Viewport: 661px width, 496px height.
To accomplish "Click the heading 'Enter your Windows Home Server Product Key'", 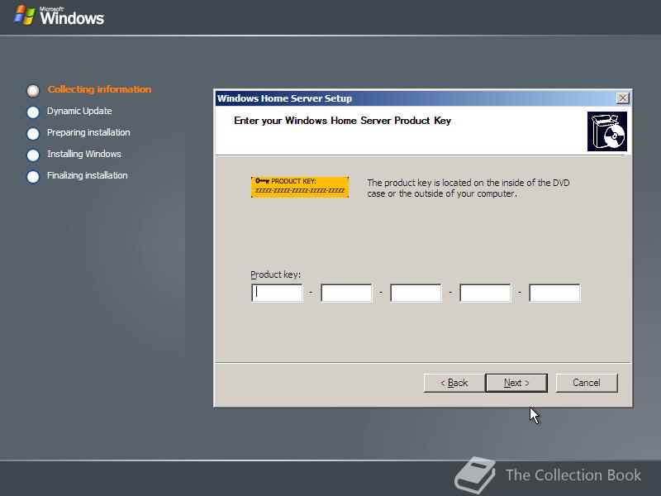I will (342, 121).
